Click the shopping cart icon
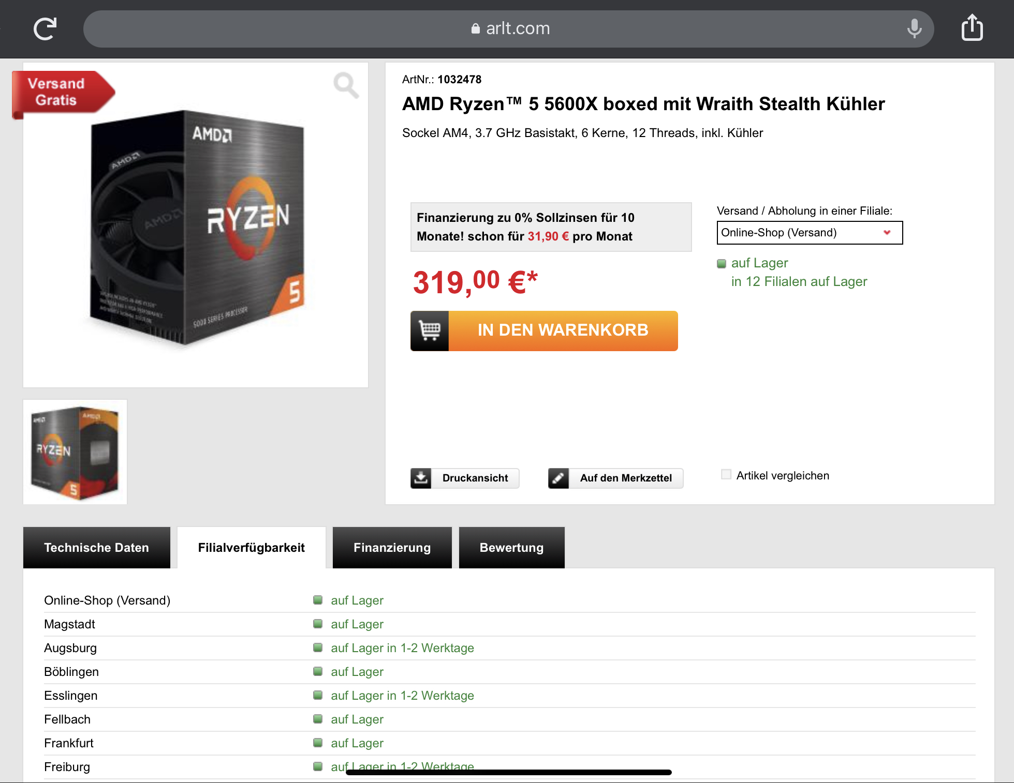 pos(430,330)
